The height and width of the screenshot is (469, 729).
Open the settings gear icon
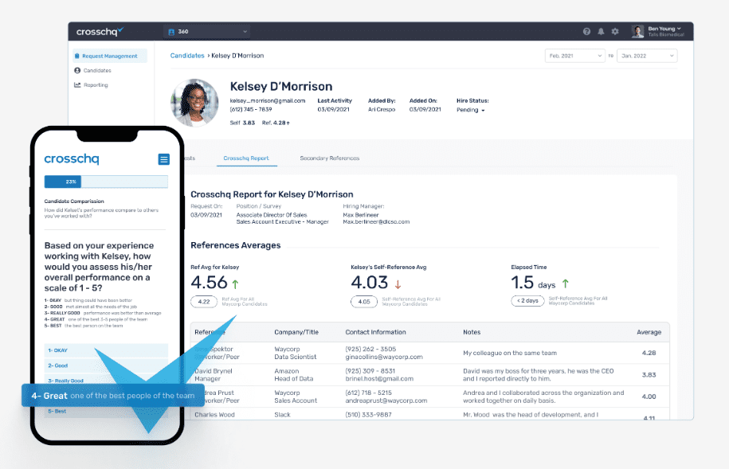pos(615,31)
